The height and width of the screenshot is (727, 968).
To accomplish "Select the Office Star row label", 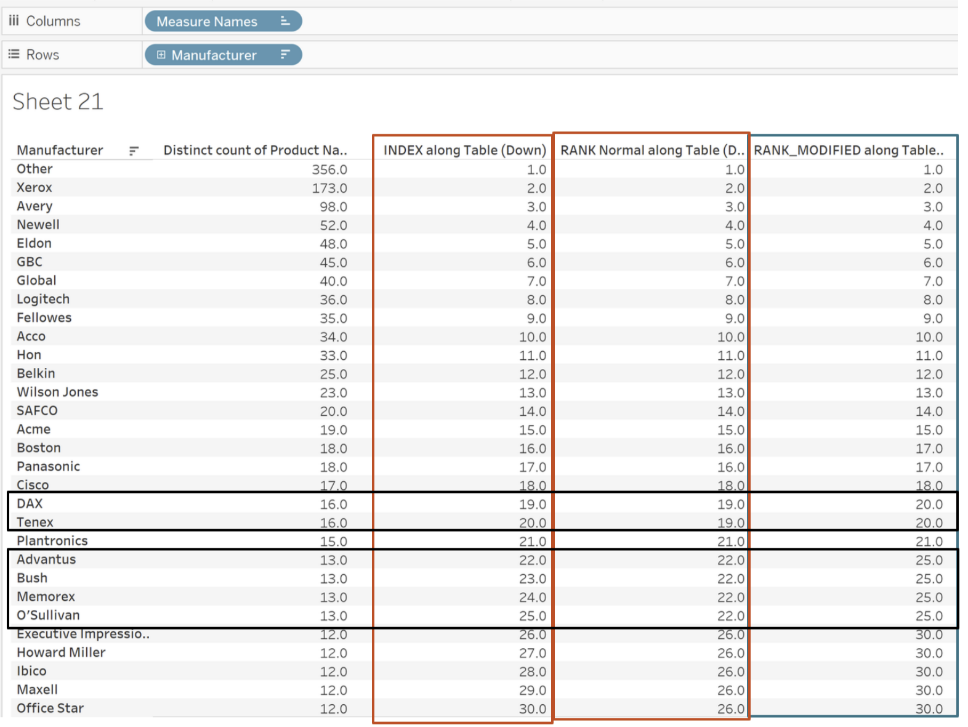I will (50, 708).
